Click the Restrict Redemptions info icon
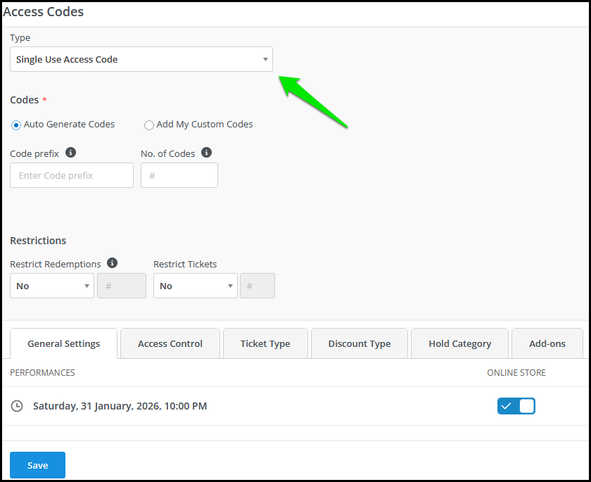The width and height of the screenshot is (591, 482). [x=112, y=262]
